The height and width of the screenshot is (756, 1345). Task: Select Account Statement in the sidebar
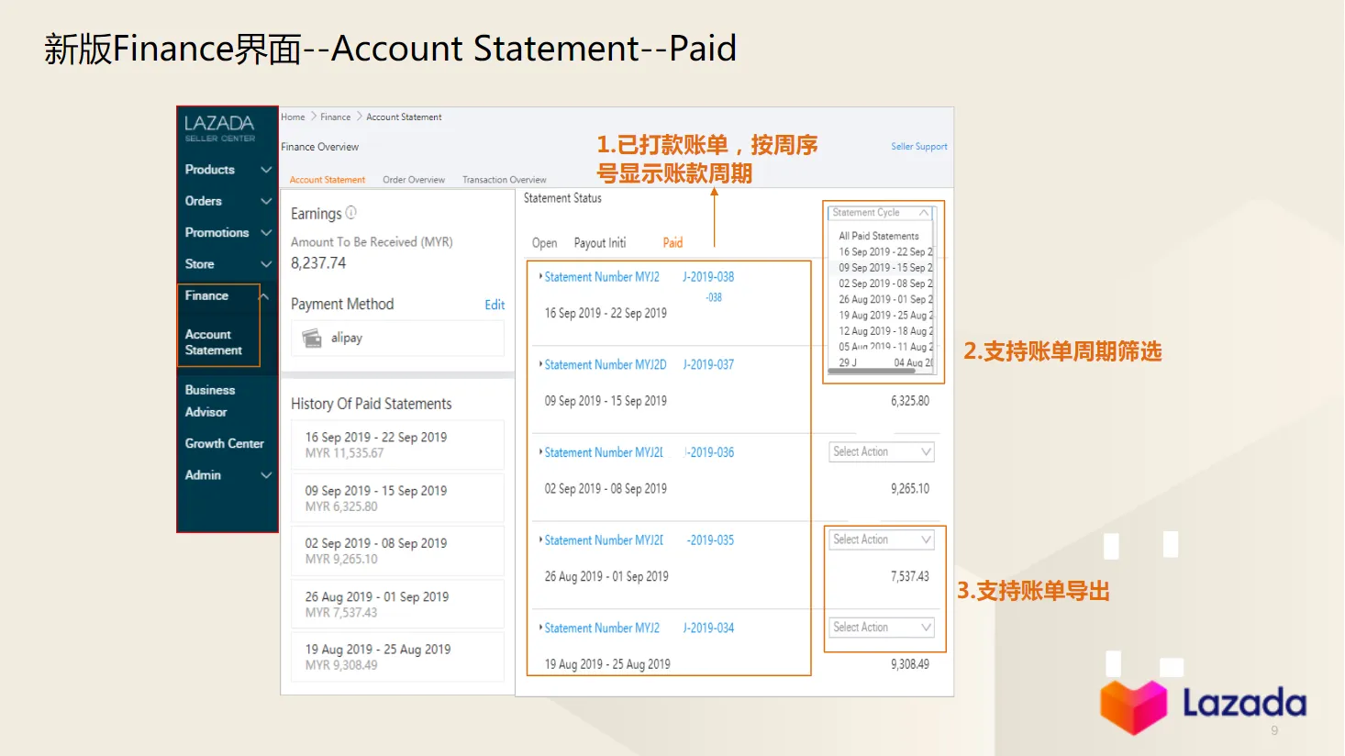pyautogui.click(x=216, y=341)
